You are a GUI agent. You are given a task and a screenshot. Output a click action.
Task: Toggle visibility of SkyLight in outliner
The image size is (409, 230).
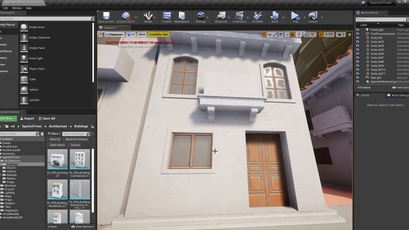358,78
